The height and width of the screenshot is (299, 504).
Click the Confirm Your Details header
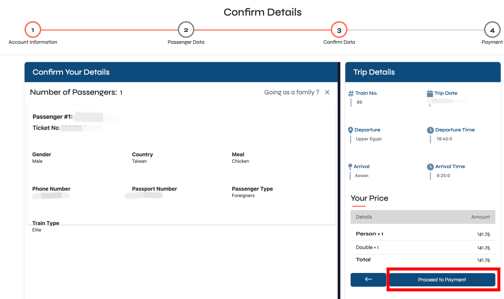pos(71,72)
